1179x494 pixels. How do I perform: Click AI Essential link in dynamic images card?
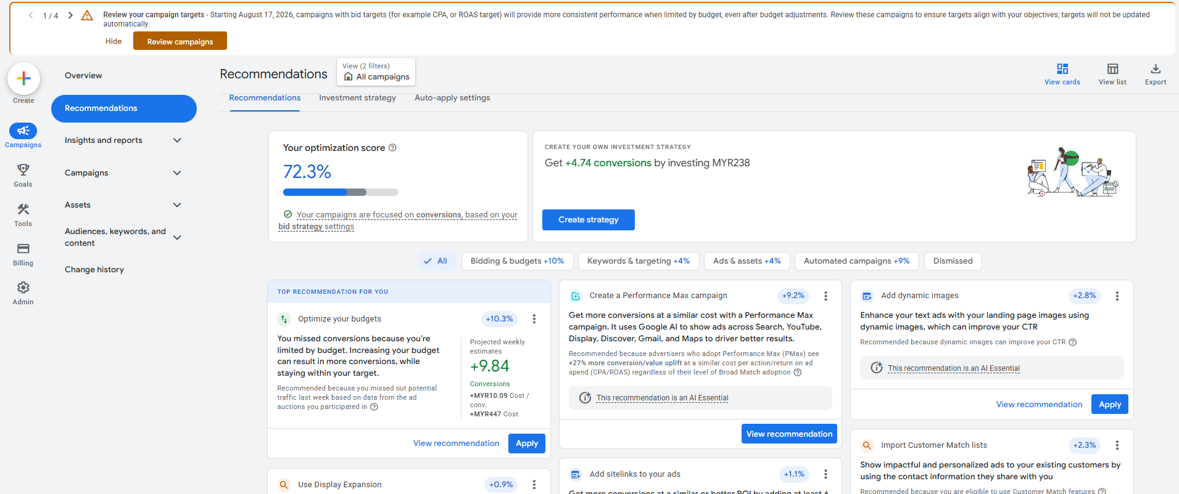(954, 368)
